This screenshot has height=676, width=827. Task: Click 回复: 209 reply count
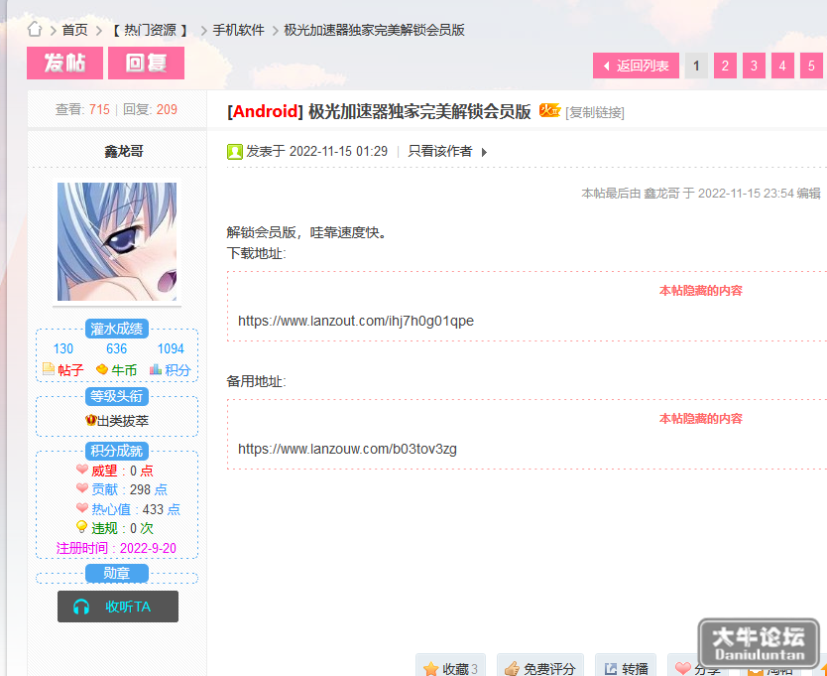(151, 109)
